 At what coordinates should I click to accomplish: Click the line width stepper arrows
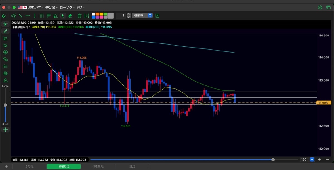pyautogui.click(x=129, y=16)
